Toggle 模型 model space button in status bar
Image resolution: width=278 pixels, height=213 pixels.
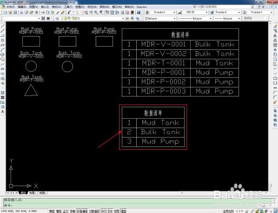tap(123, 211)
